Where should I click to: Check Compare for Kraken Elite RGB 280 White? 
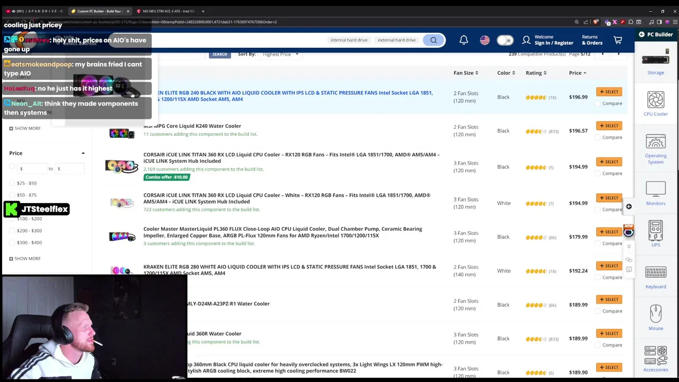598,277
